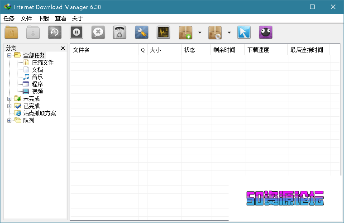Click the task schedule clock icon

click(x=55, y=33)
